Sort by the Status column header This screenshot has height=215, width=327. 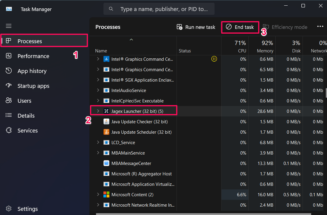199,46
